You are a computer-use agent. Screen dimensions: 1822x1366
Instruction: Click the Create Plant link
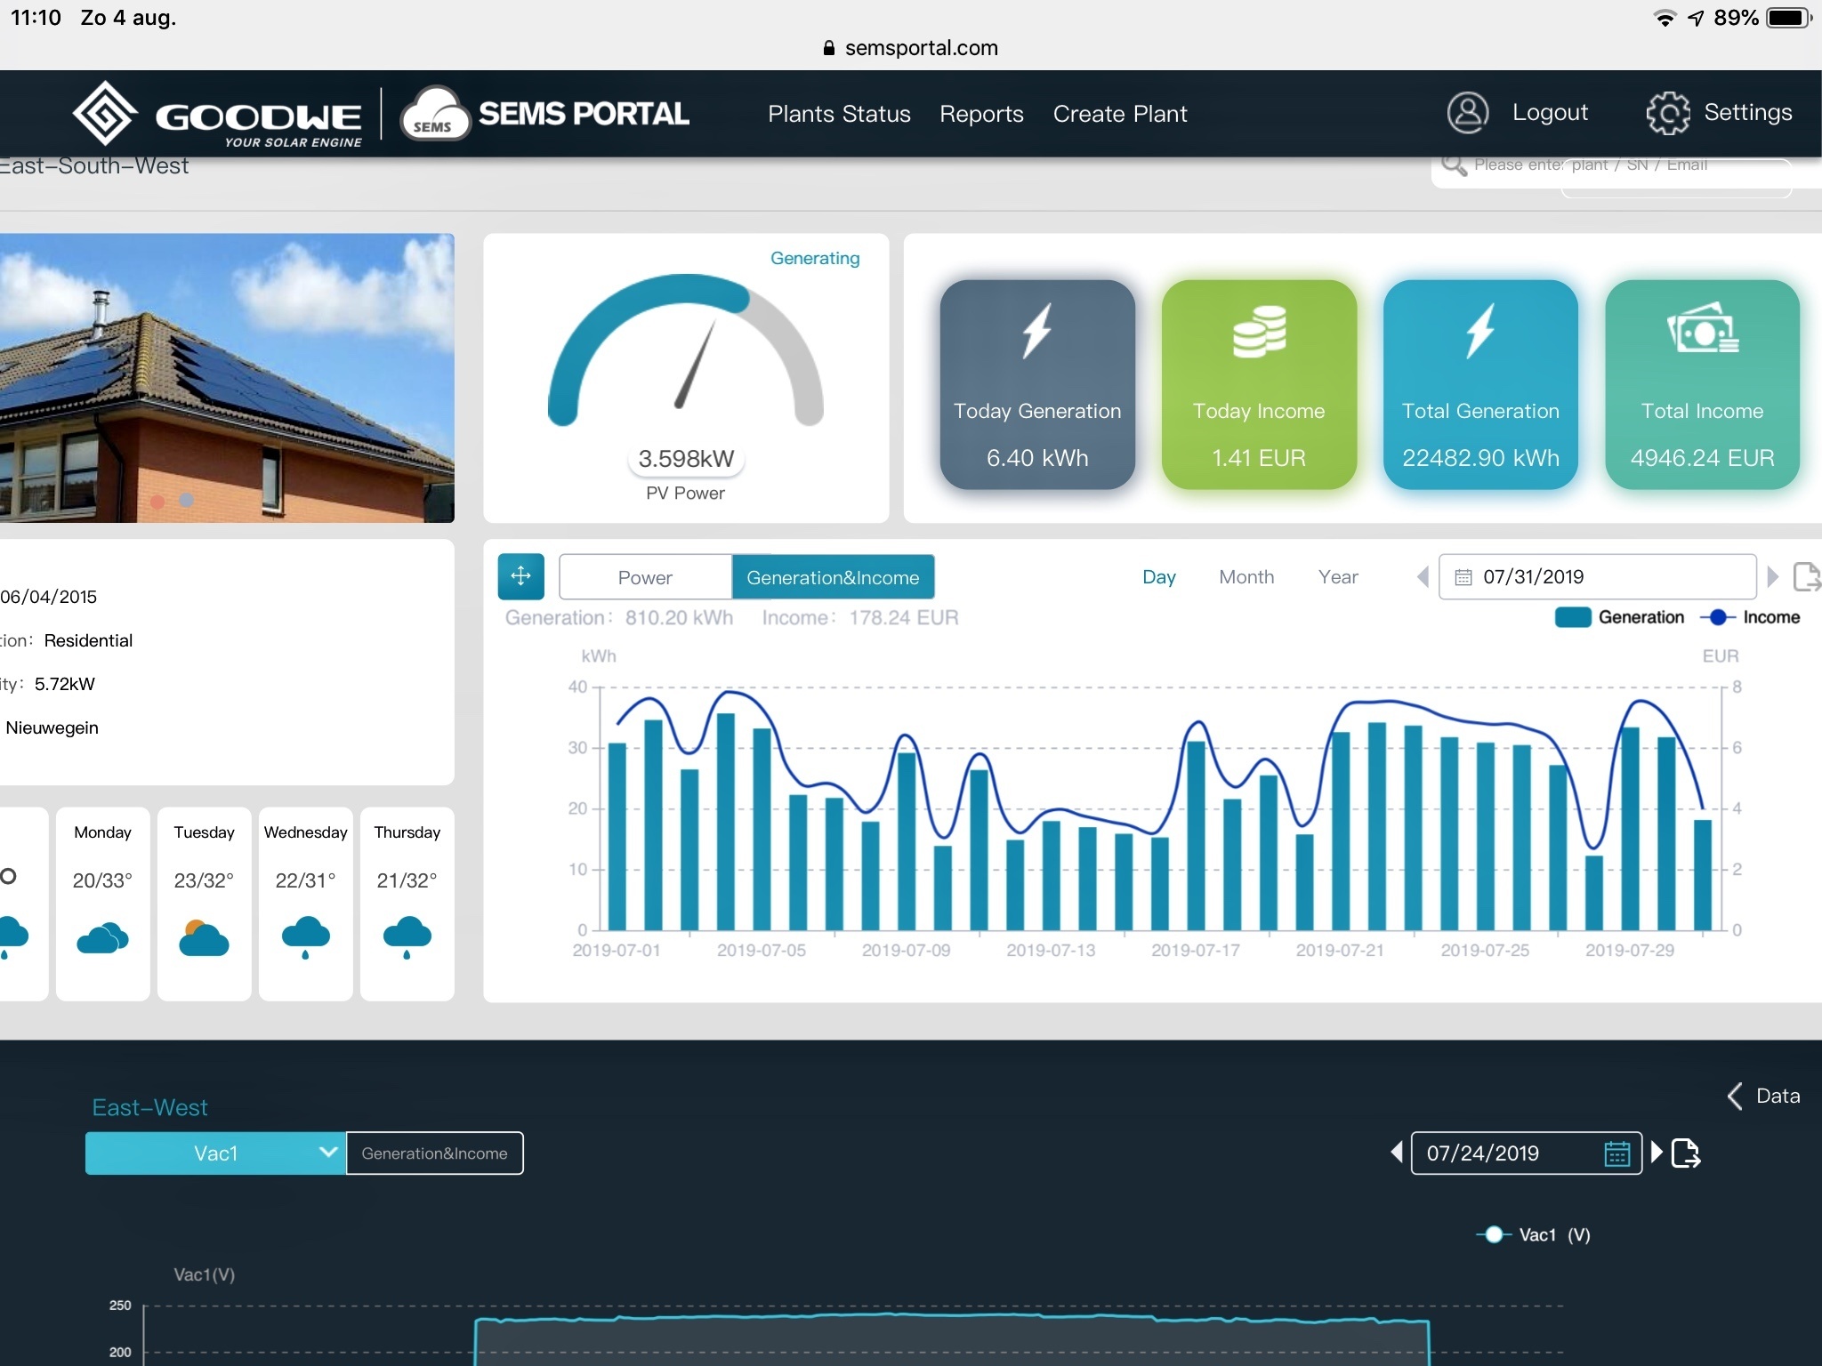1119,114
